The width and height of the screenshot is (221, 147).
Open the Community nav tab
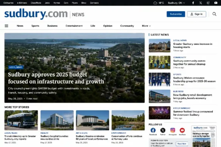[x=127, y=26]
